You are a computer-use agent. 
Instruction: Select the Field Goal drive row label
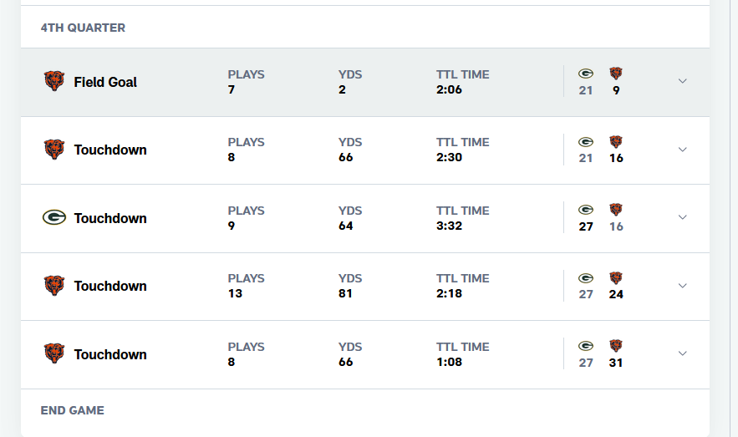105,82
